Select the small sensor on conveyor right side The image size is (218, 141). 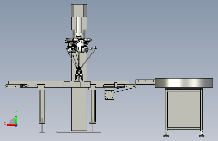pyautogui.click(x=115, y=85)
